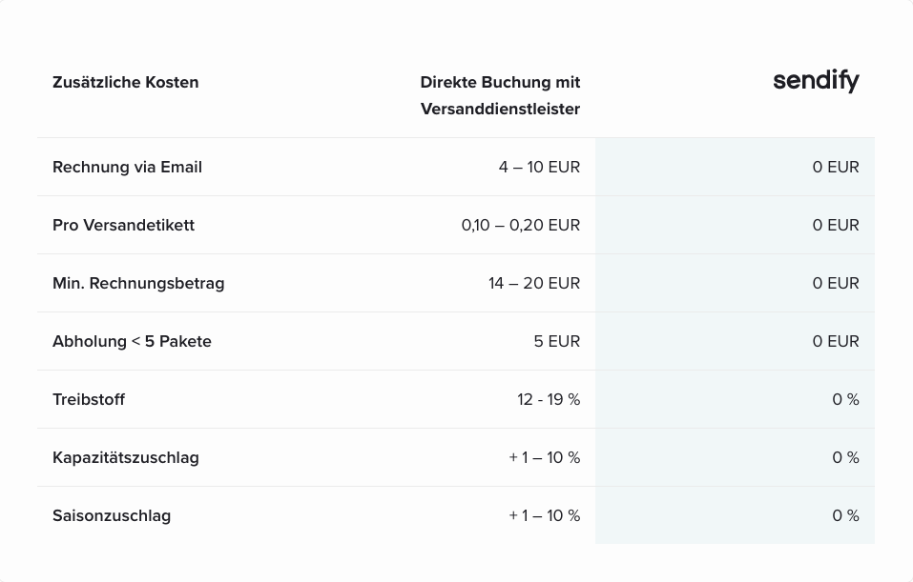Select the Treibstoff row label
913x582 pixels.
pyautogui.click(x=89, y=399)
